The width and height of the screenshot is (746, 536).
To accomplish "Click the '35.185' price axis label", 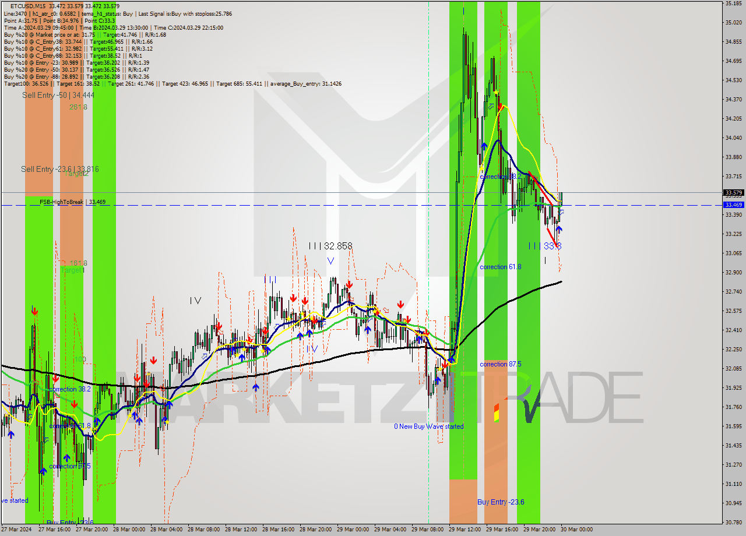I will (x=733, y=3).
